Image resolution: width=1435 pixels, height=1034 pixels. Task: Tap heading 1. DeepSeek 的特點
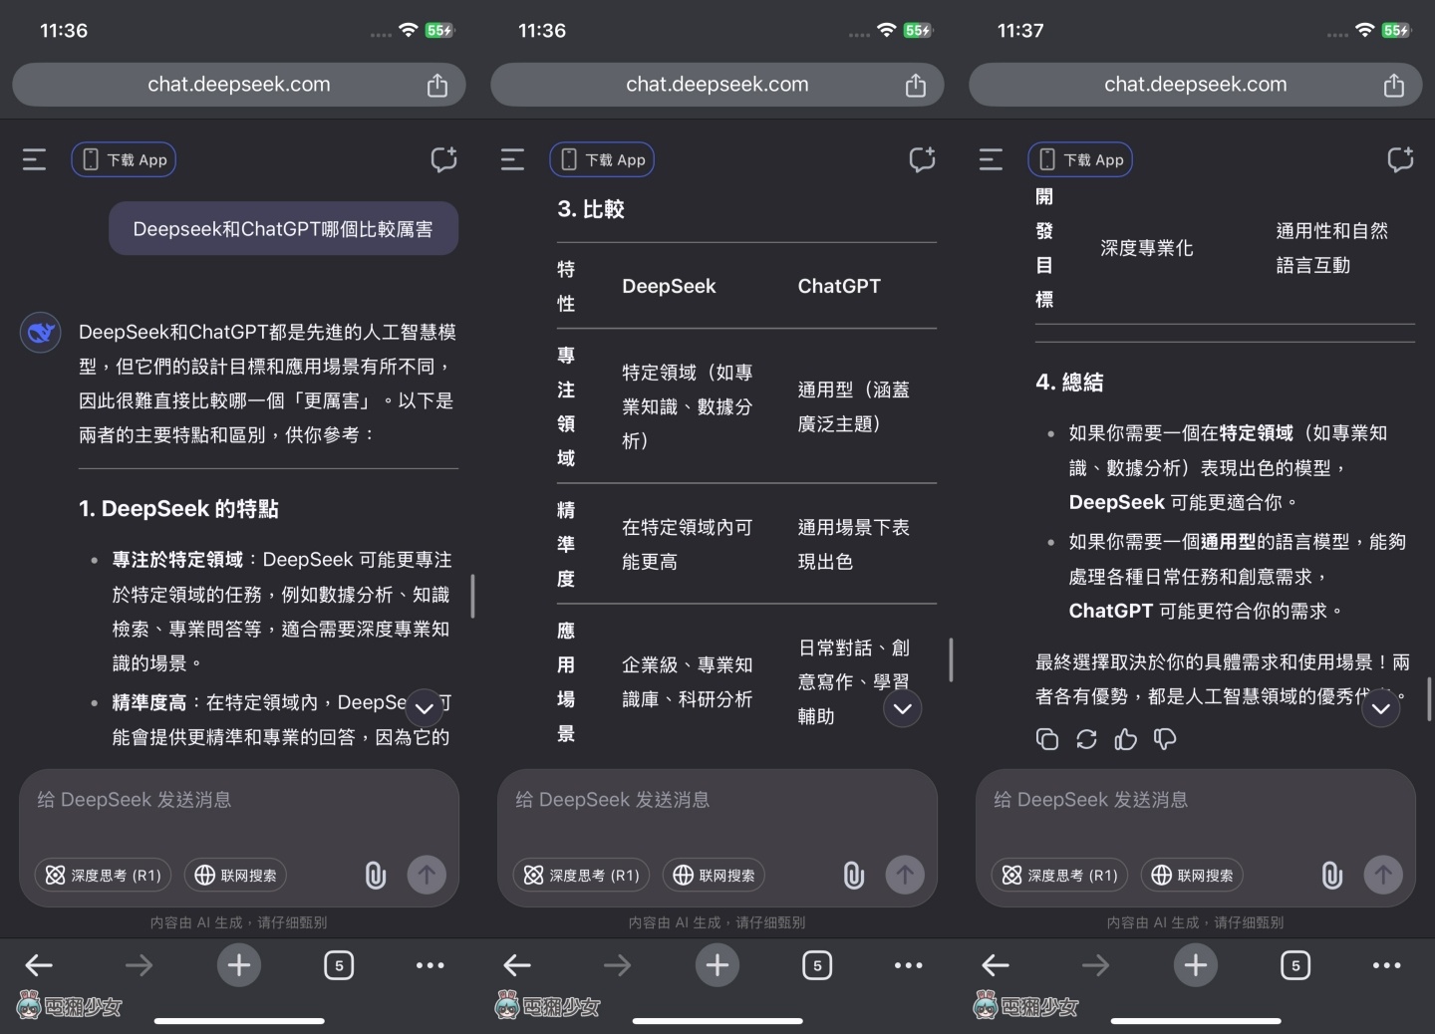pos(178,509)
